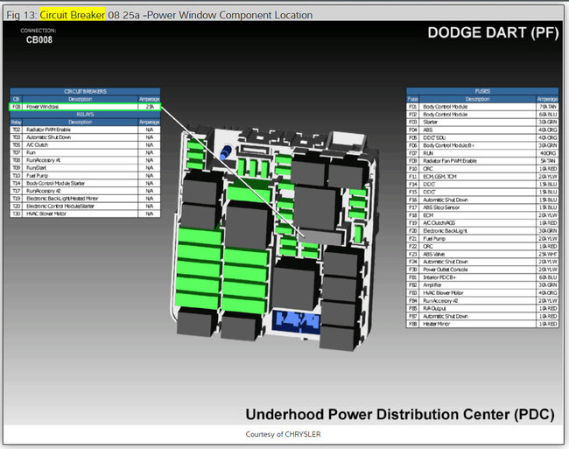Click the blue connector block at the fuse box bottom

[x=296, y=321]
